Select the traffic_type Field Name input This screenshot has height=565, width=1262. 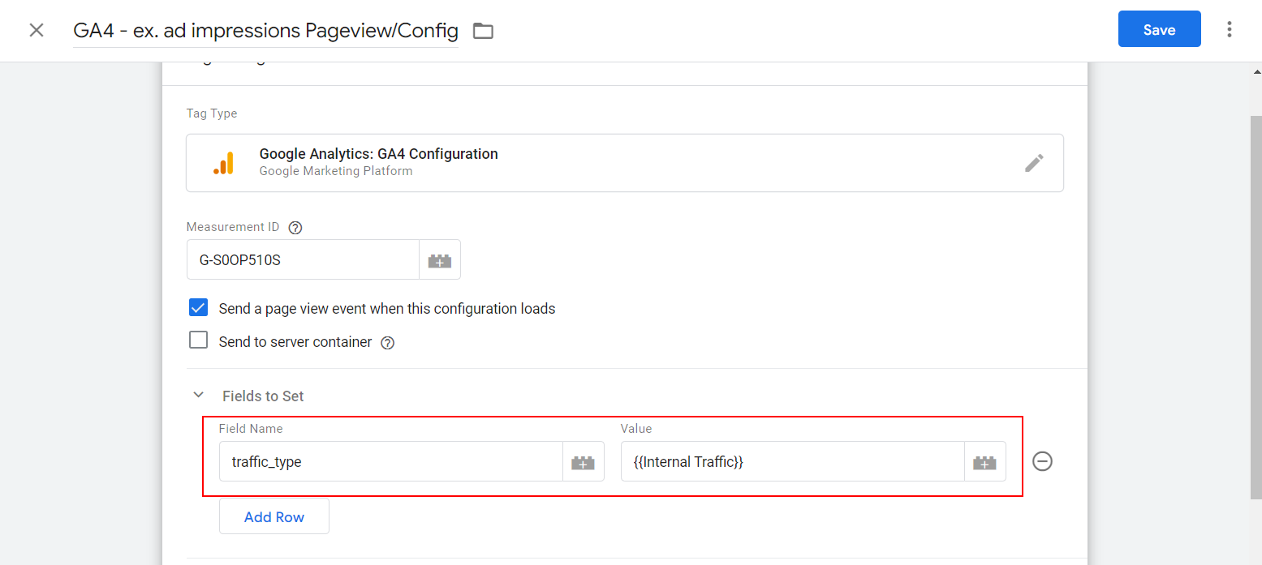(x=390, y=460)
